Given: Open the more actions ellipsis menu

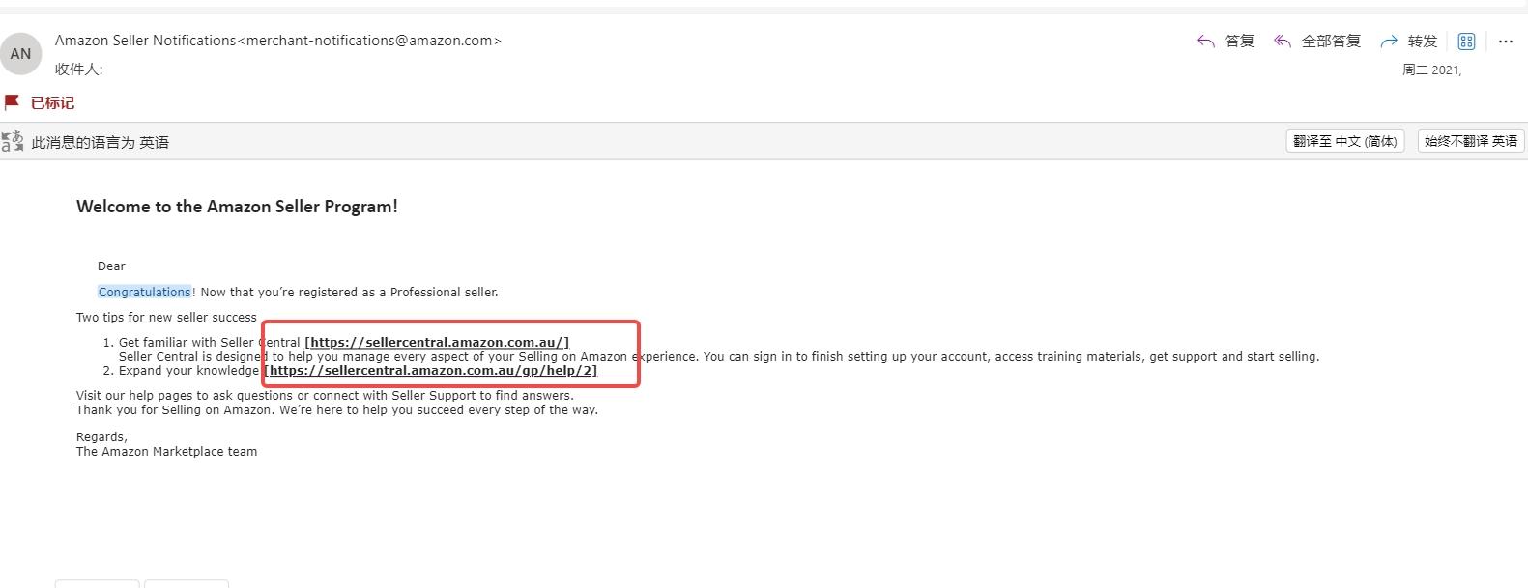Looking at the screenshot, I should tap(1505, 42).
